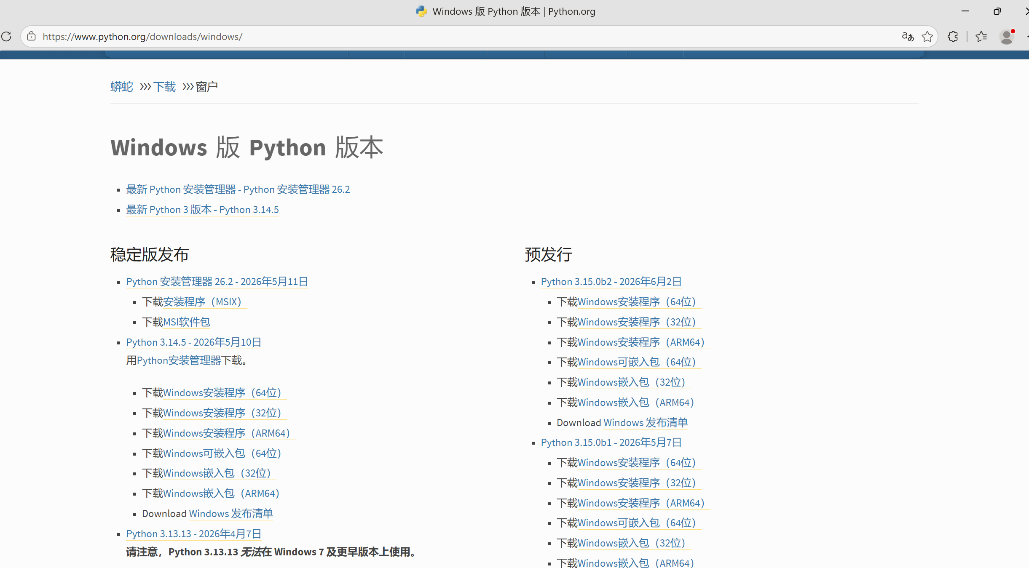Open the favorites list icon
Image resolution: width=1029 pixels, height=568 pixels.
[x=981, y=37]
